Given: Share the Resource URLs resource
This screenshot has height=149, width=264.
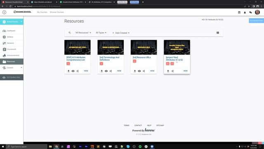Looking at the screenshot, I should point(144,71).
